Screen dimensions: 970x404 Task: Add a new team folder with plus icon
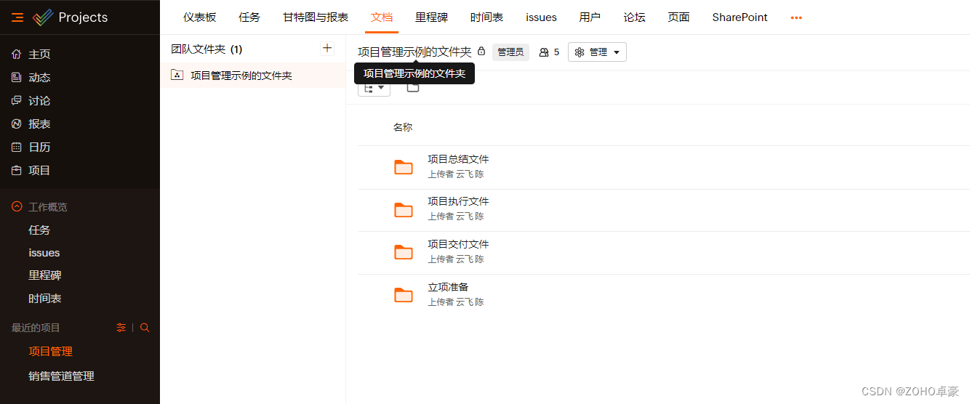[x=327, y=49]
